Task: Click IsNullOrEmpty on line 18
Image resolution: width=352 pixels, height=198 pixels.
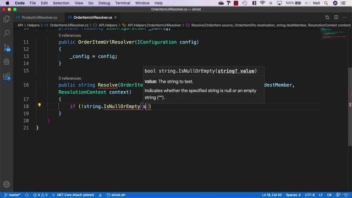Action: point(122,106)
